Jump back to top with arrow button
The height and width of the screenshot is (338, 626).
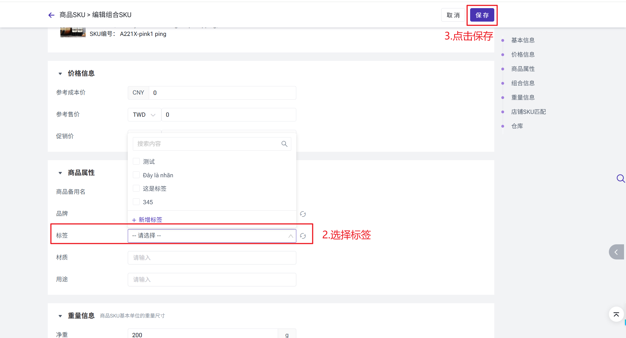[616, 314]
